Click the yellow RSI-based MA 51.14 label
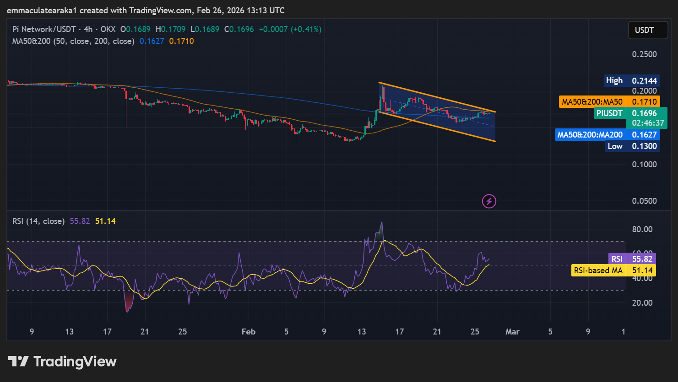Image resolution: width=678 pixels, height=382 pixels. point(613,271)
